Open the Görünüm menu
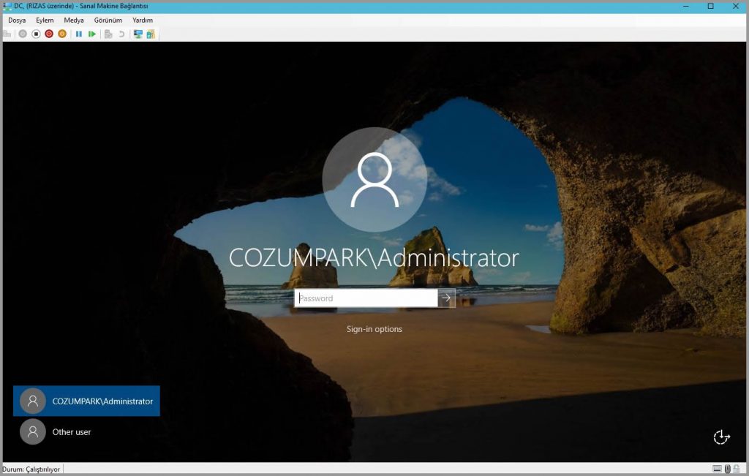 [x=108, y=20]
